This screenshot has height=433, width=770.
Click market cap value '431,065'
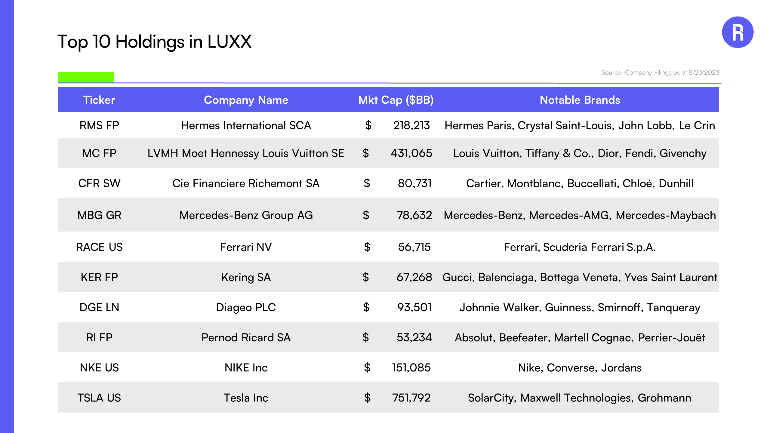(x=411, y=153)
